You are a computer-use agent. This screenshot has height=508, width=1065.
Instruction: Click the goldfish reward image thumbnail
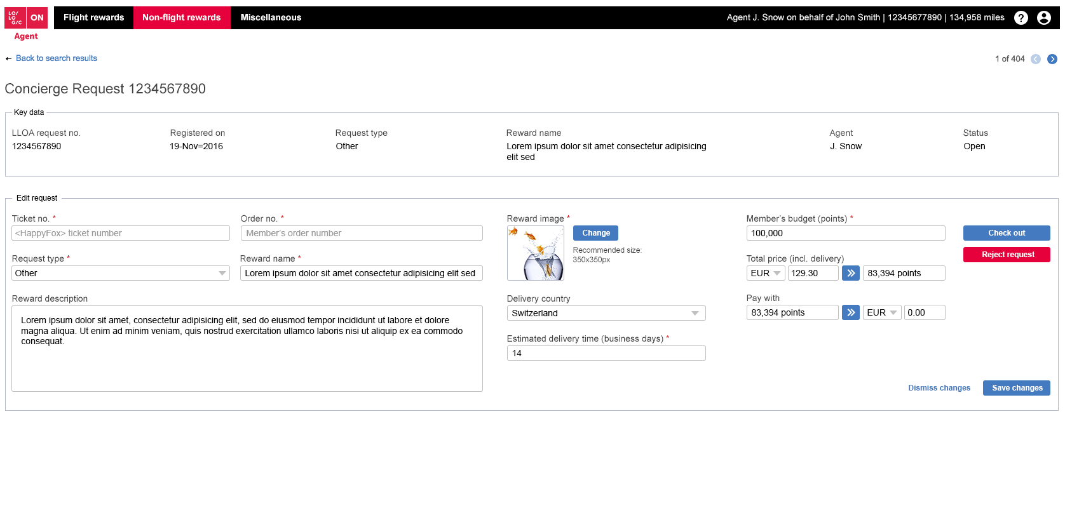click(535, 253)
